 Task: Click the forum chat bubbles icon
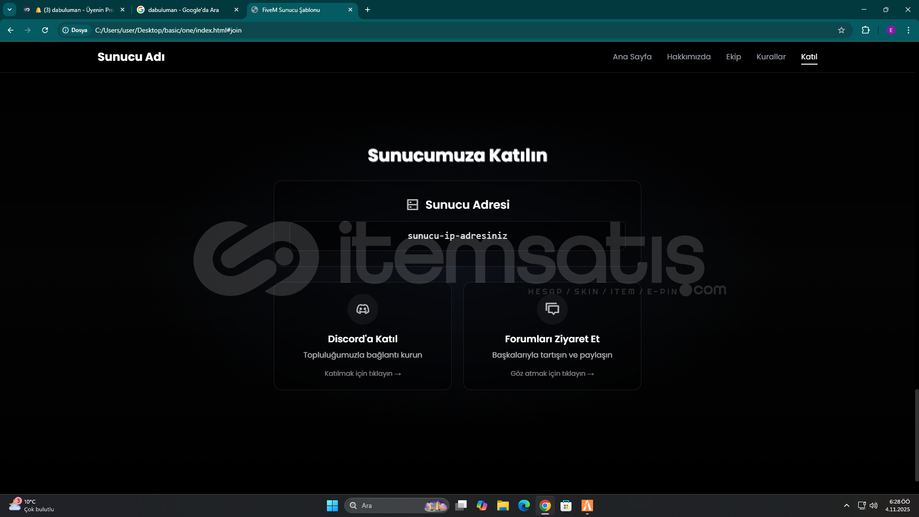click(552, 309)
